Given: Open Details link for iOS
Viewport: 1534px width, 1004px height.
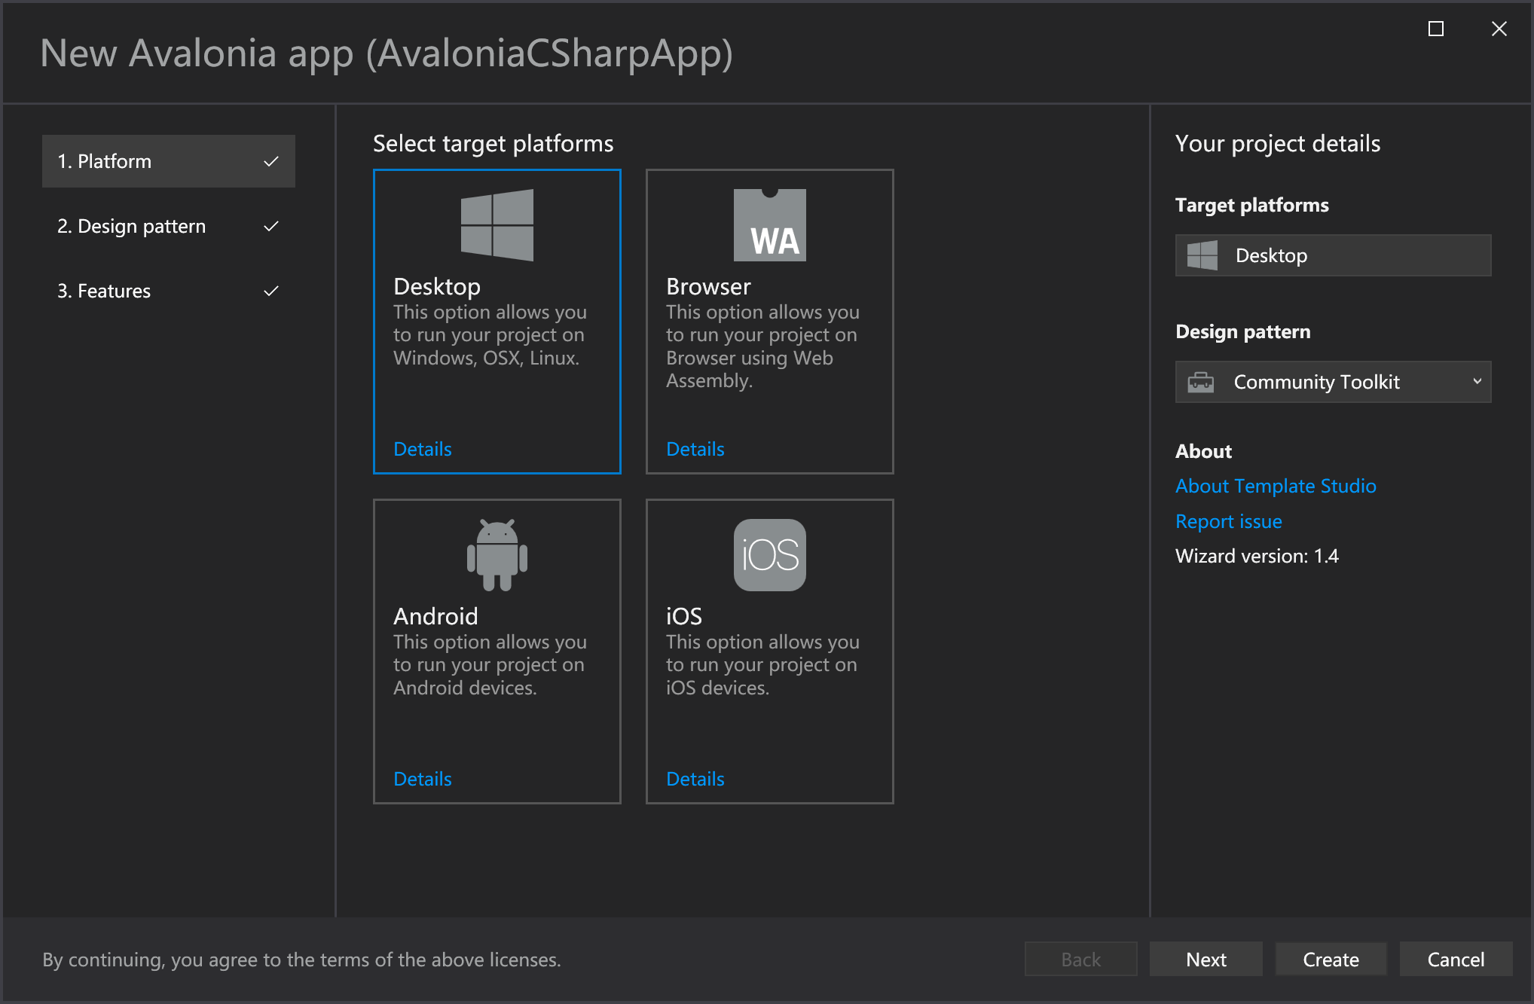Looking at the screenshot, I should click(x=695, y=779).
